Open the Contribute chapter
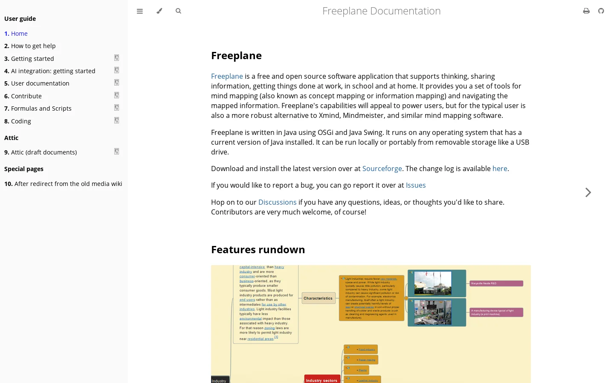 (23, 96)
